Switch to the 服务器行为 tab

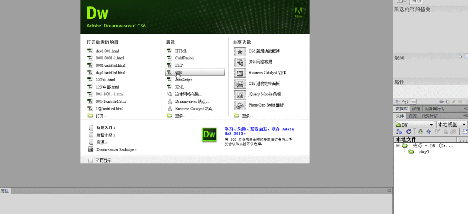click(434, 109)
